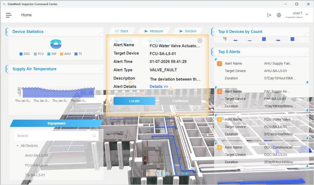Select alert number 1 badge
Image resolution: width=314 pixels, height=185 pixels.
220,64
